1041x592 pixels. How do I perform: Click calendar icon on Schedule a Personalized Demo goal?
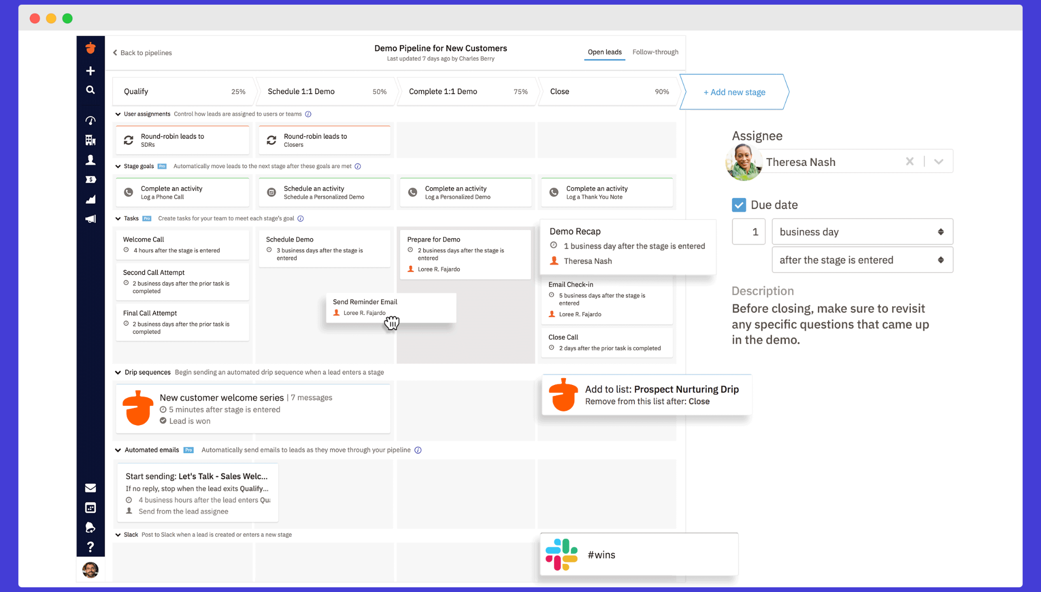pos(271,192)
